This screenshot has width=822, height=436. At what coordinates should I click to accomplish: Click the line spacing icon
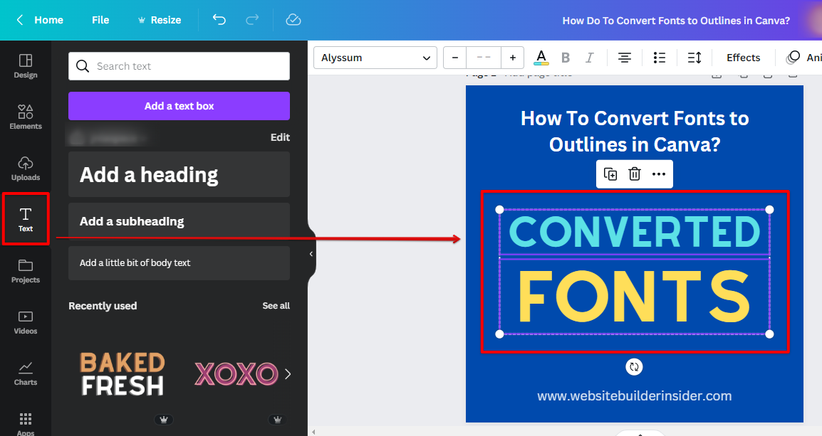(694, 58)
